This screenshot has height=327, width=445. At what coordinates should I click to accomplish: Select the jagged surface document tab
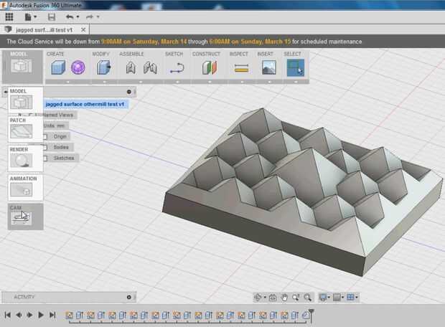44,29
